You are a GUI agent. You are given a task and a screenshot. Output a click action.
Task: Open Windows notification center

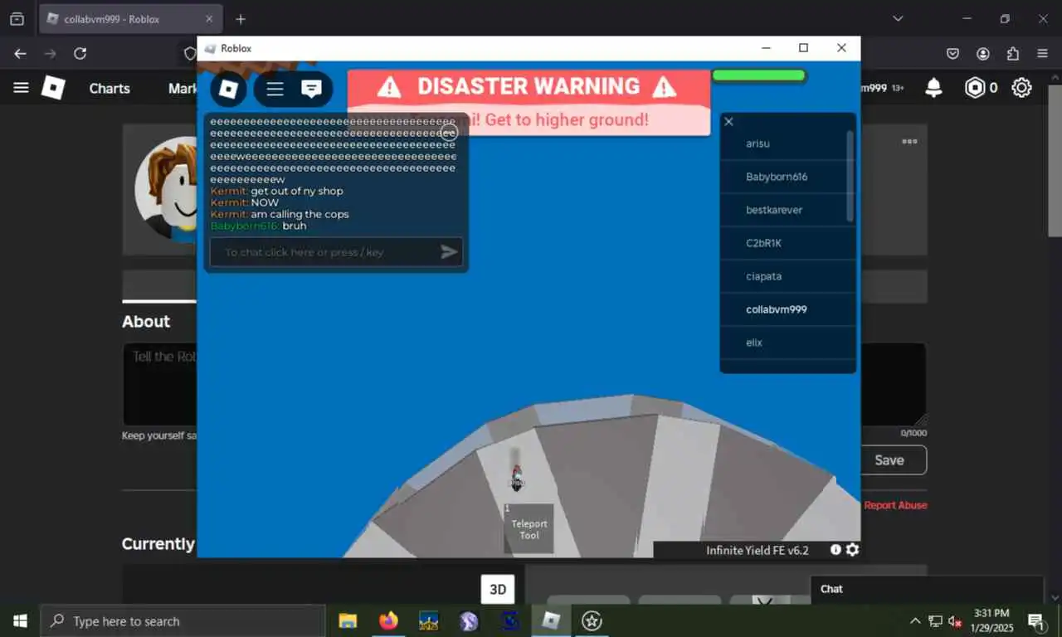point(1036,620)
